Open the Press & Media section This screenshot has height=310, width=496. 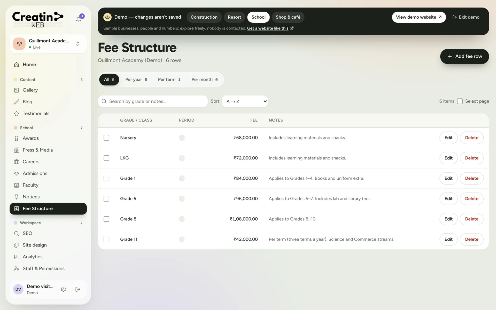pos(48,150)
